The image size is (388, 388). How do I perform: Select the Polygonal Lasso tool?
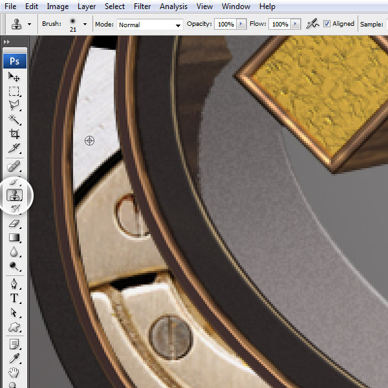[14, 105]
